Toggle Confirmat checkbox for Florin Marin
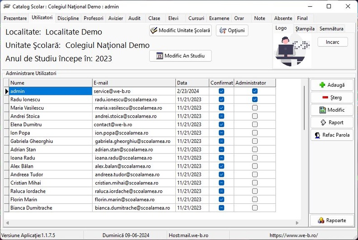 click(221, 199)
